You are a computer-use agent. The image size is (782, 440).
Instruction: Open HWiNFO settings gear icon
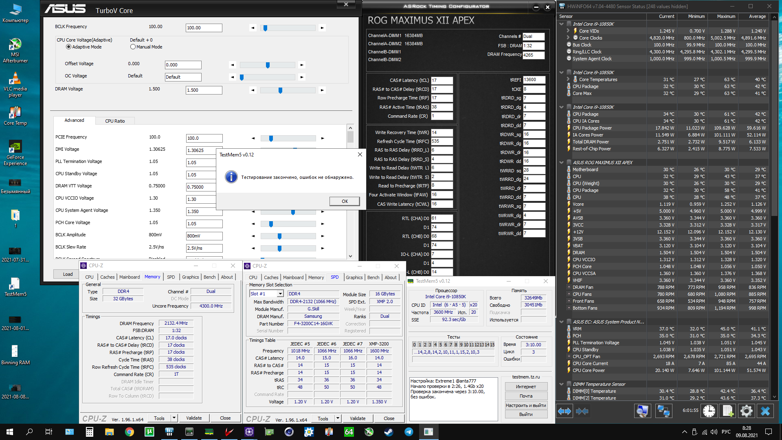(746, 411)
